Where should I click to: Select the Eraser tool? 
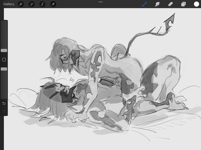point(171,4)
